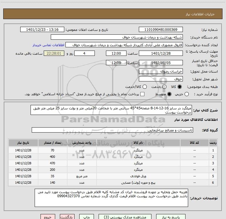
Task: Click میلگرد name in row 2
Action: click(x=138, y=157)
